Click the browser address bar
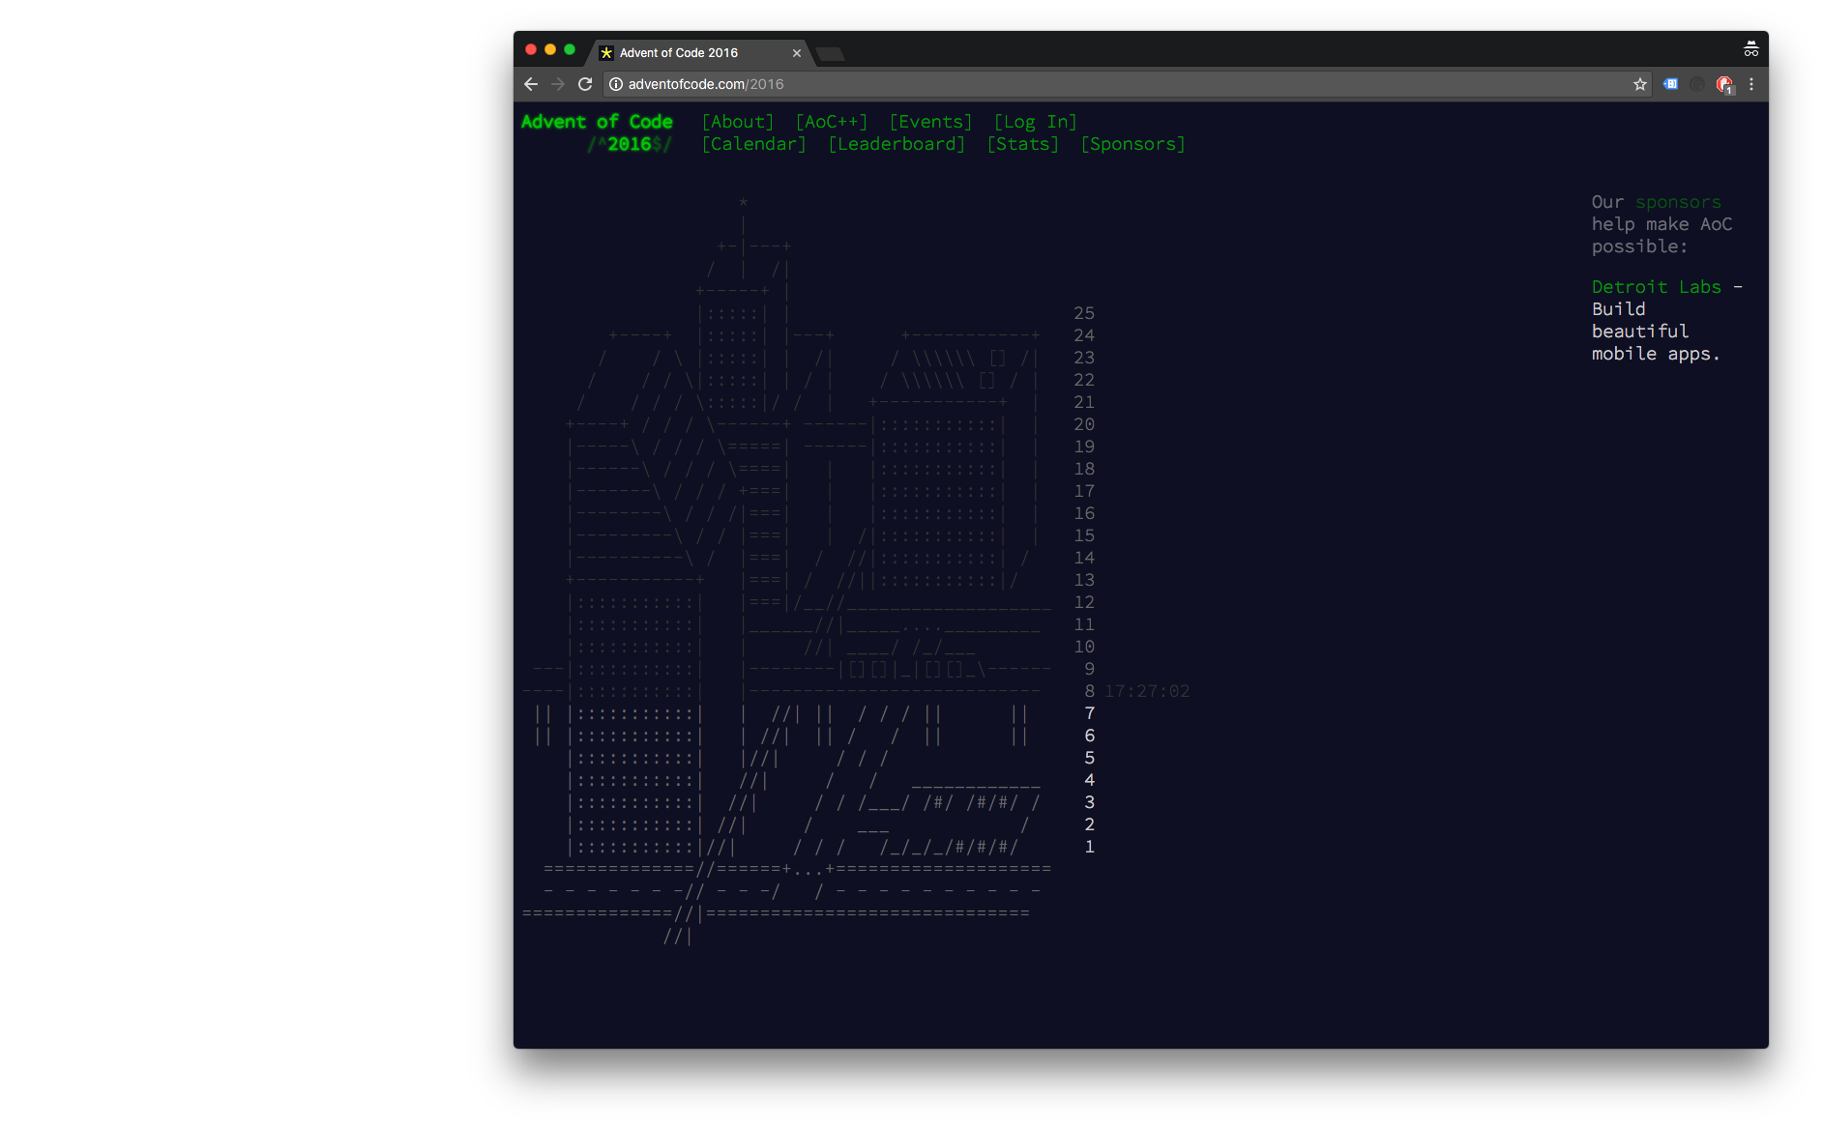Screen dimensions: 1823x1126 point(870,84)
